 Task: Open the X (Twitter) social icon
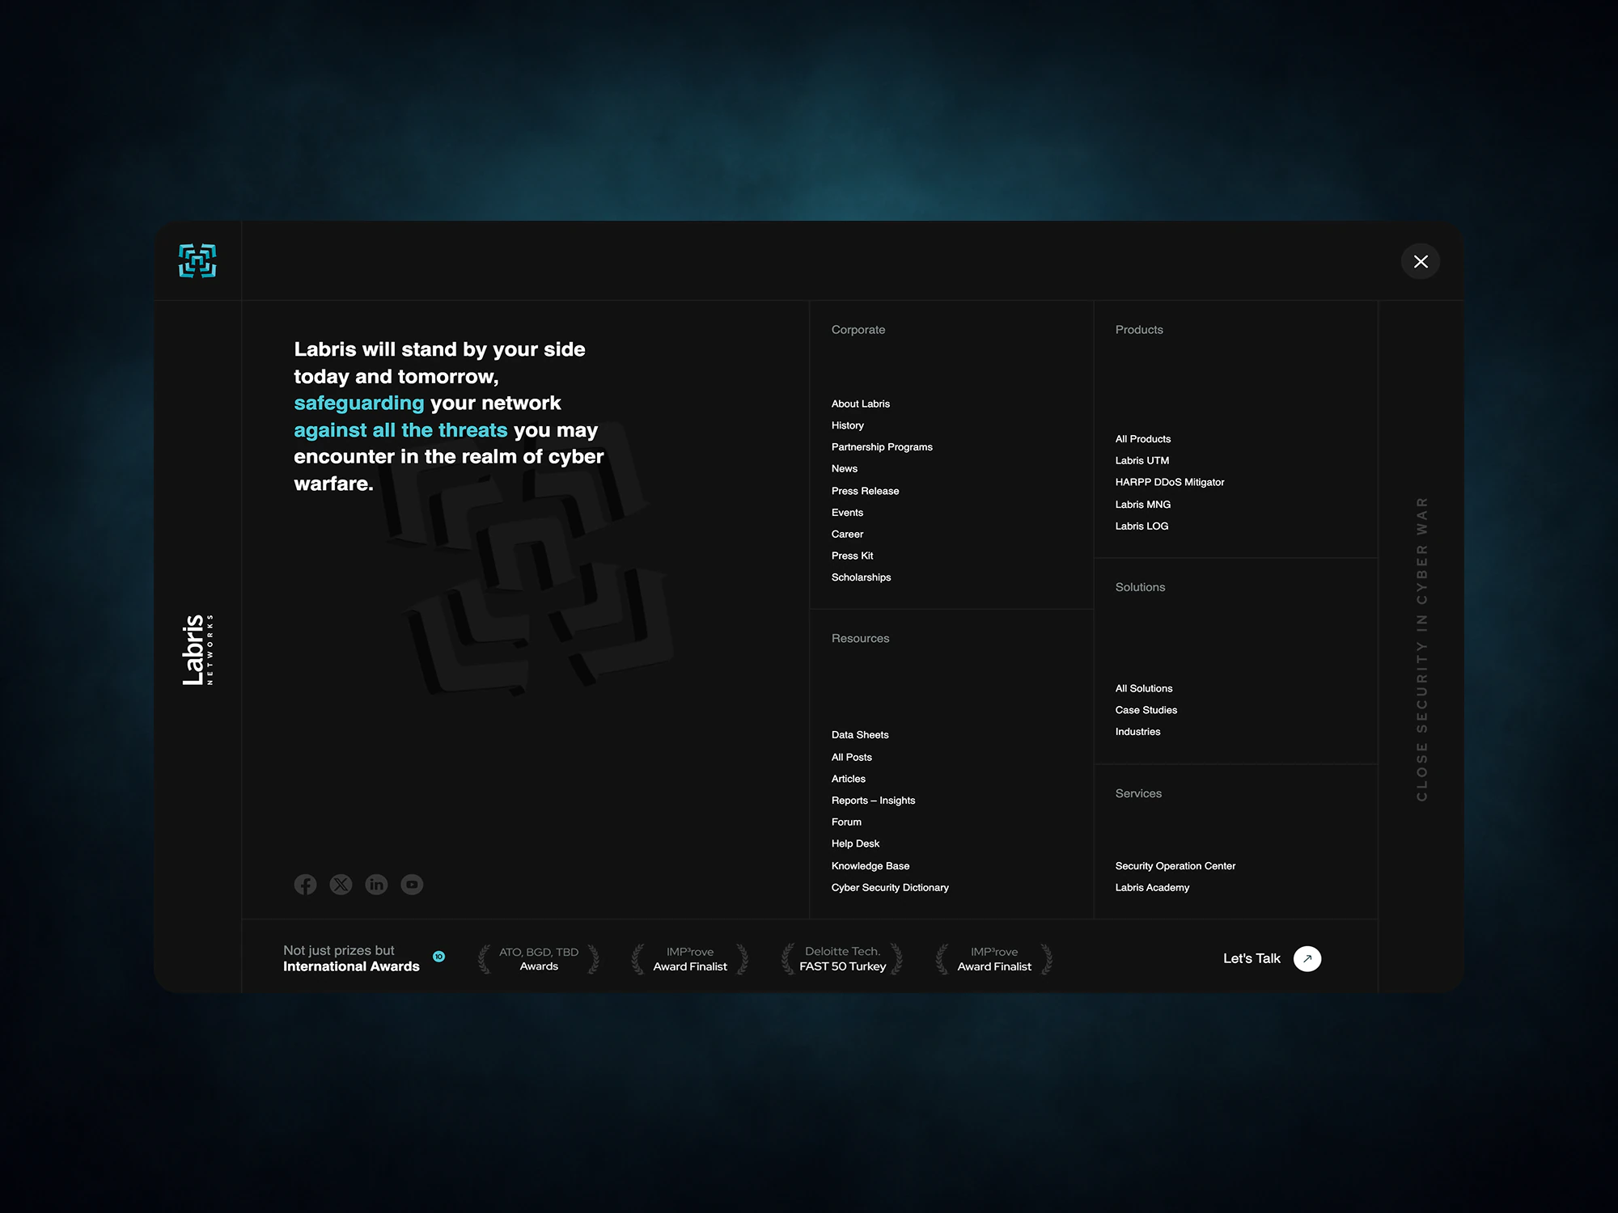[341, 885]
